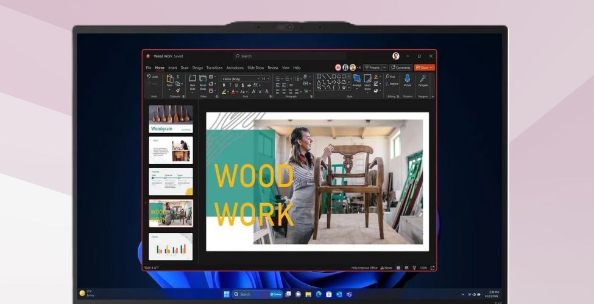Click the Shape Effects icon

click(376, 91)
